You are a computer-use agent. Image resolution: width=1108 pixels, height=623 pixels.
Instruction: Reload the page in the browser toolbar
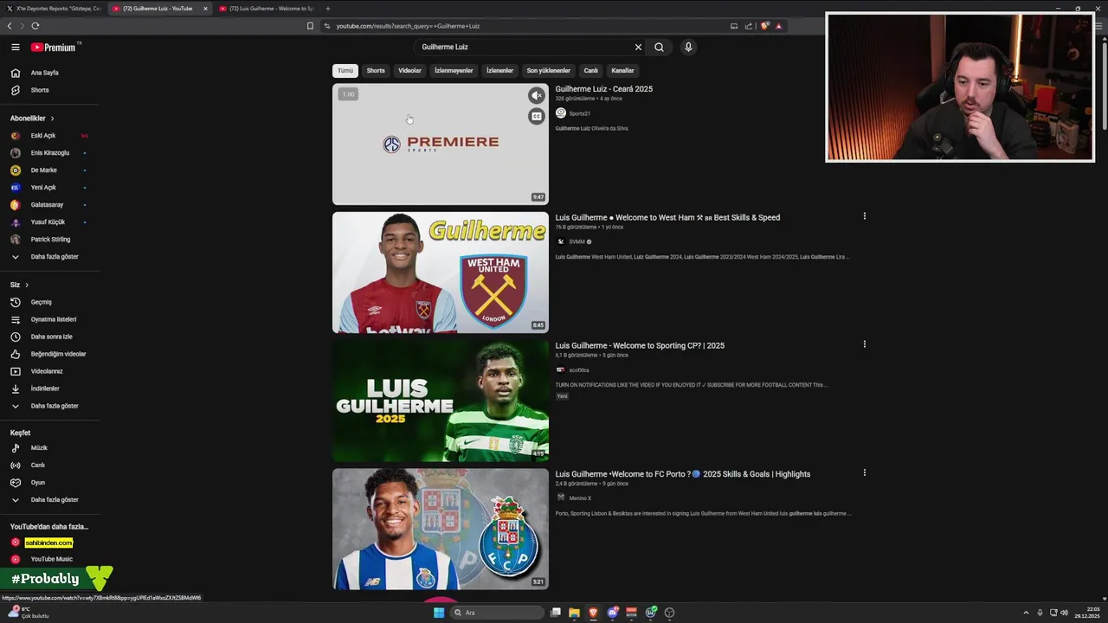tap(35, 26)
